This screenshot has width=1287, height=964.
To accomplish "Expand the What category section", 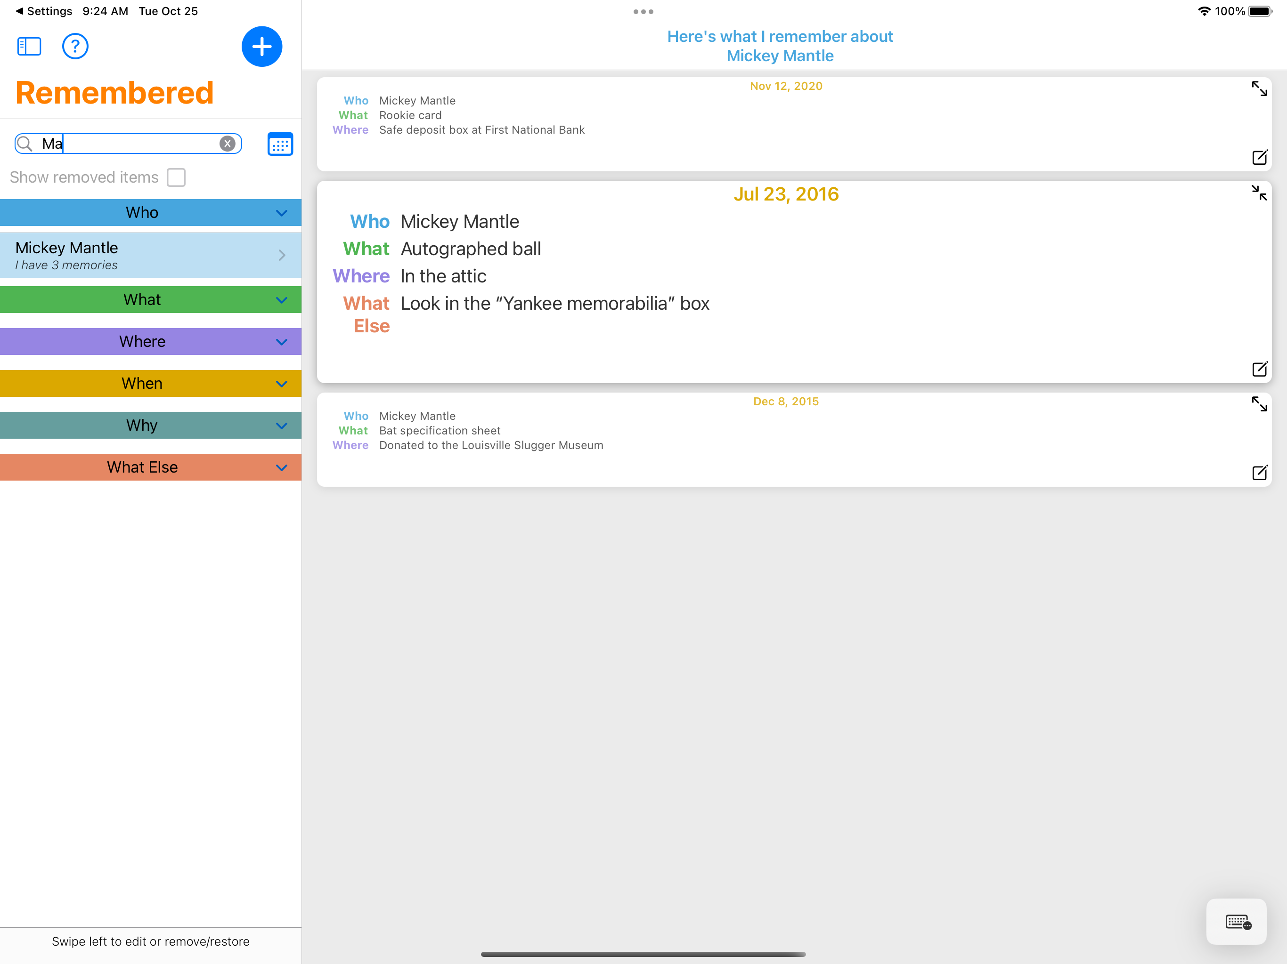I will pyautogui.click(x=282, y=300).
